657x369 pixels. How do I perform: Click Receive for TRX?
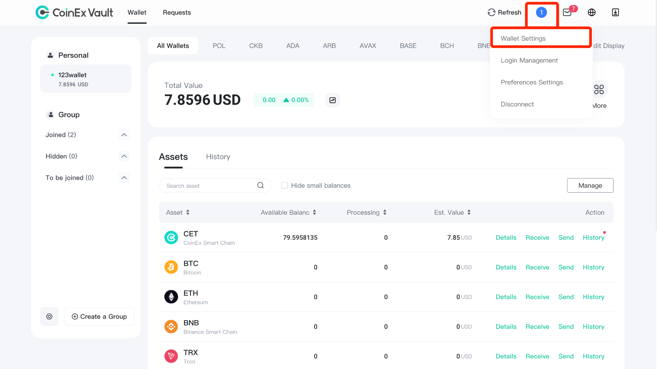pos(537,356)
